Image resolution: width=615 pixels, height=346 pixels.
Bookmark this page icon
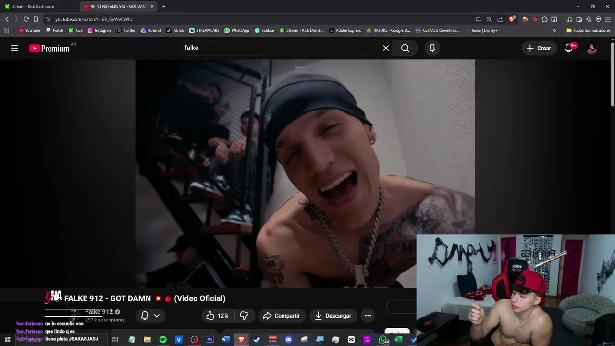[36, 19]
